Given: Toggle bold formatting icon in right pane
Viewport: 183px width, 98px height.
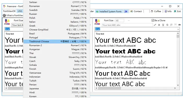Looking at the screenshot, I should coord(159,25).
